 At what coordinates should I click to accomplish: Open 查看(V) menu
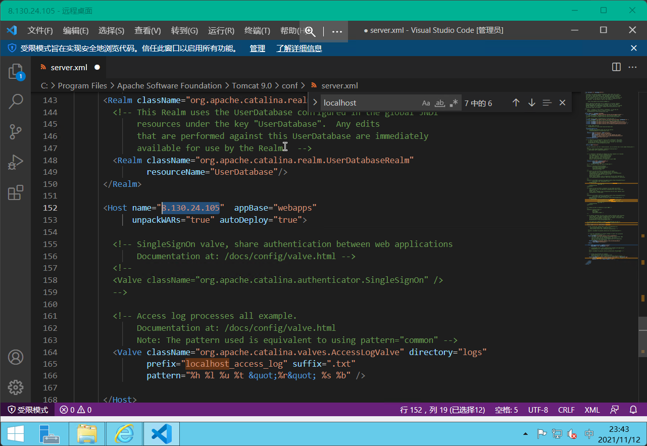click(x=147, y=31)
